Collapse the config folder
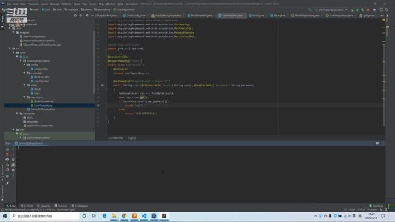 point(25,65)
